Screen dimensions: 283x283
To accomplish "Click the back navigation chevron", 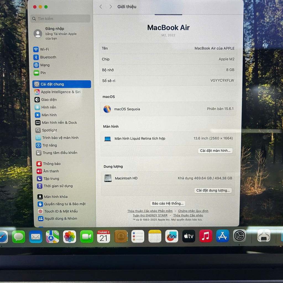I will click(101, 7).
